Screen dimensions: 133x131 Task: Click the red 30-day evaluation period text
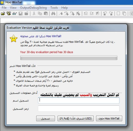pyautogui.click(x=46, y=52)
